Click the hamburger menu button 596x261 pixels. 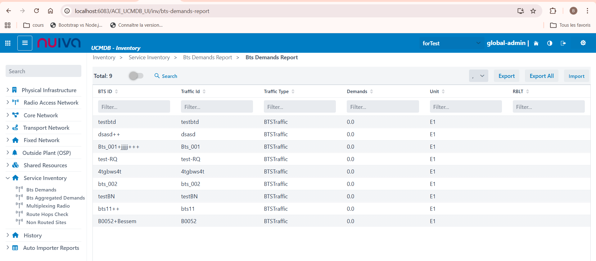coord(25,43)
